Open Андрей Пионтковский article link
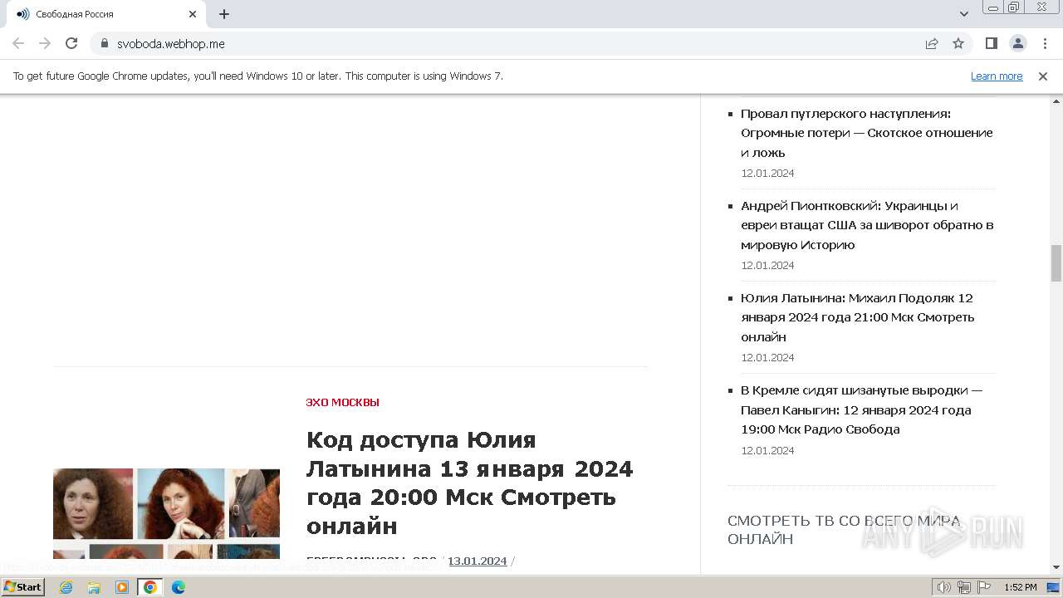The width and height of the screenshot is (1063, 598). pos(867,225)
